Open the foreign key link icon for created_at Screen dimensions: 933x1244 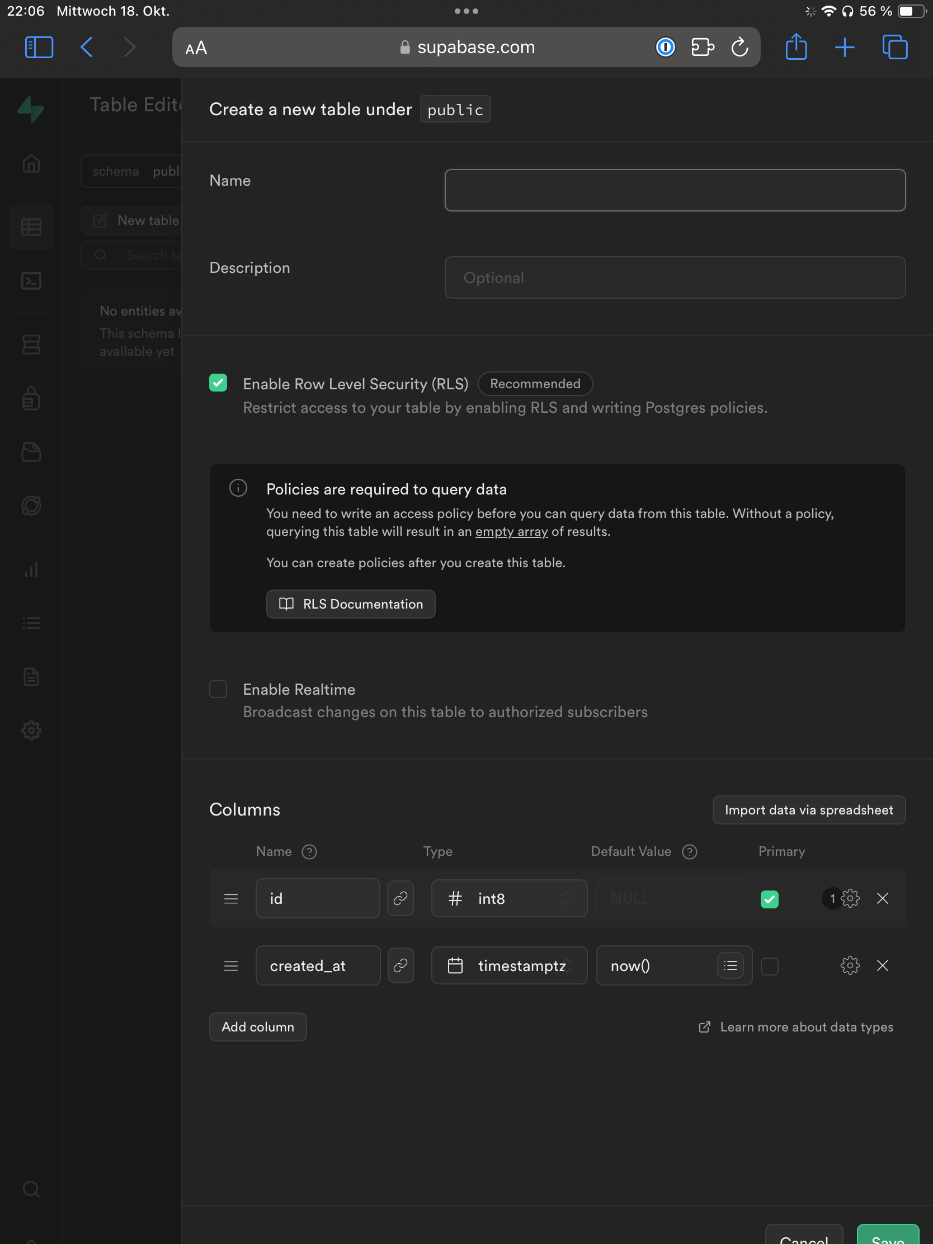click(x=400, y=965)
